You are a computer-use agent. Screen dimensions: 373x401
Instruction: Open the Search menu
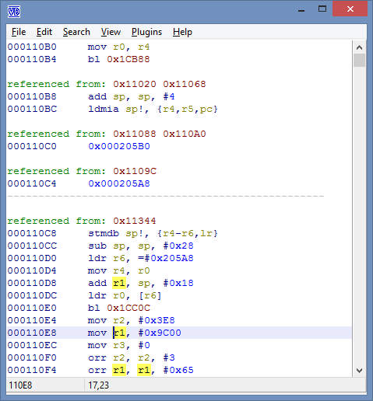[76, 32]
